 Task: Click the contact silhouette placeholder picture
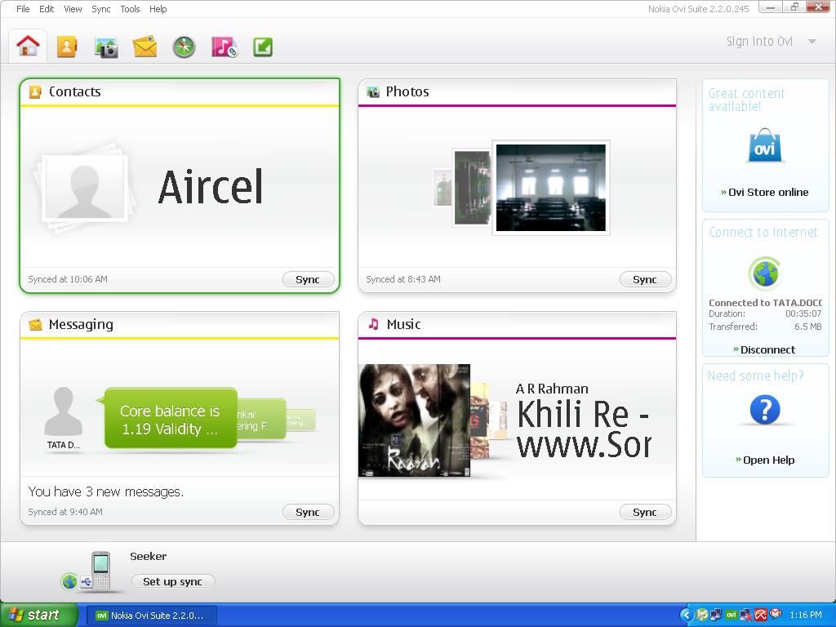(85, 188)
